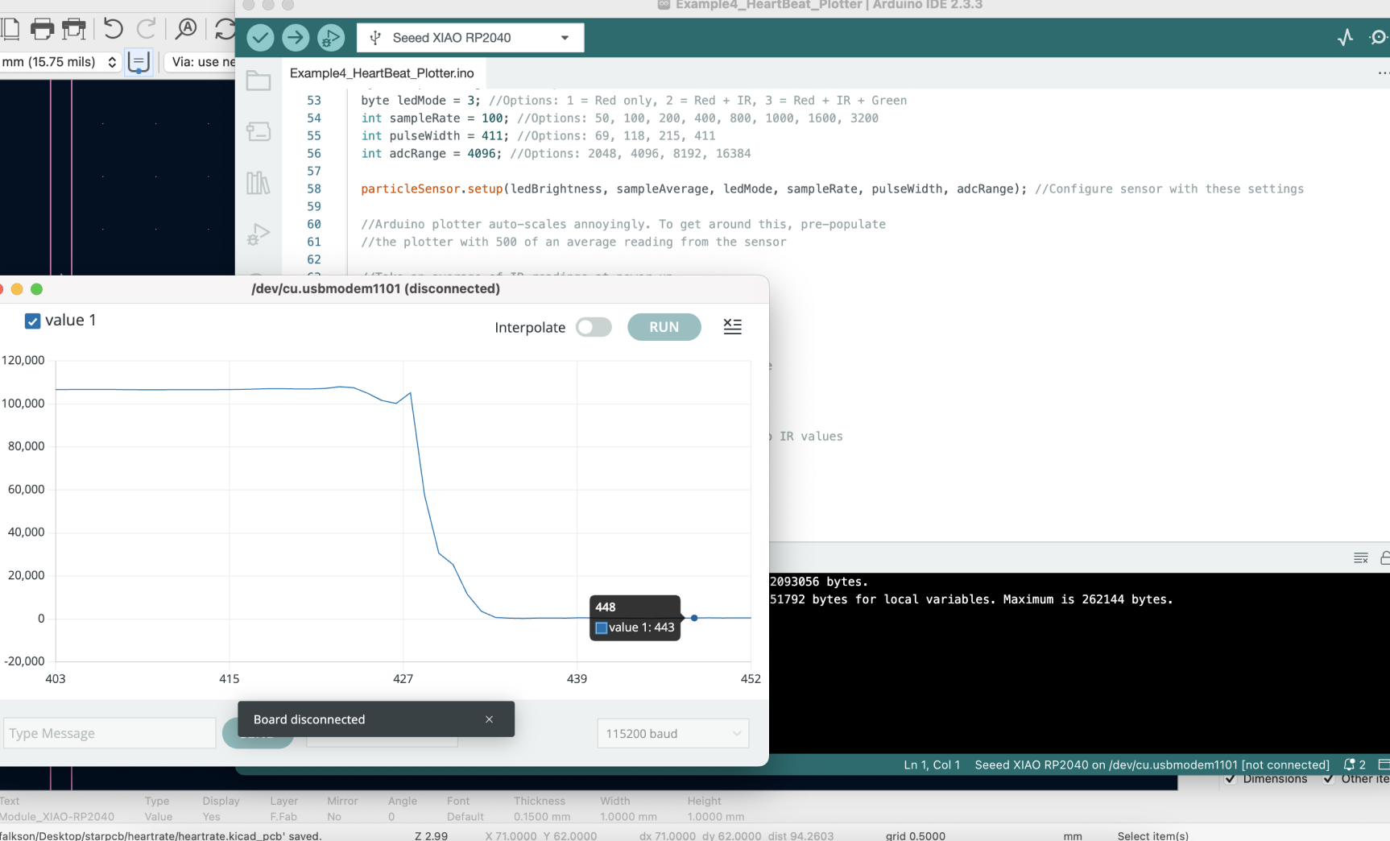Click 'Z 2.99' zoom value in KiCad status bar
The image size is (1390, 841).
pyautogui.click(x=432, y=835)
